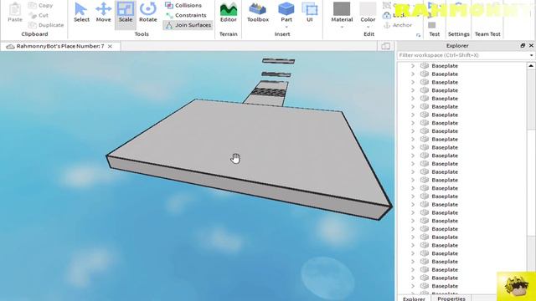536x301 pixels.
Task: Click the Material swatch button
Action: click(x=342, y=9)
